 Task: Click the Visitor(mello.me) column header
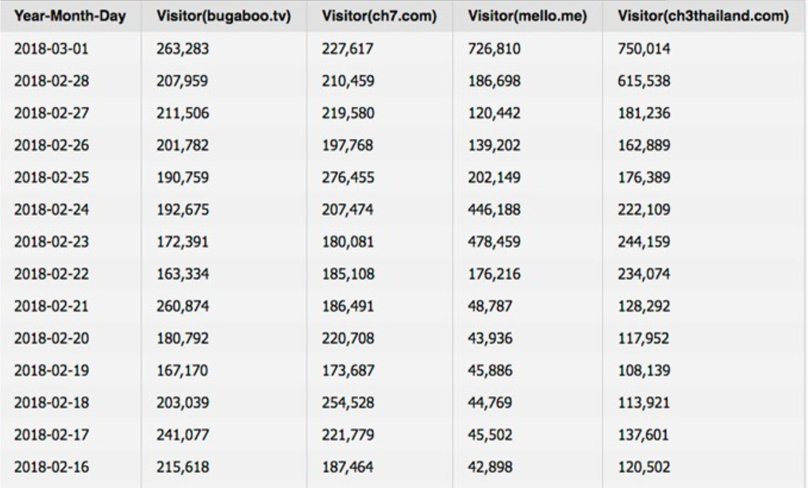527,16
